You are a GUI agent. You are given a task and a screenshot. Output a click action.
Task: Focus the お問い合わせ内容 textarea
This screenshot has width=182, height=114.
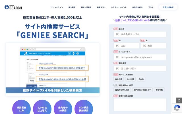140,105
